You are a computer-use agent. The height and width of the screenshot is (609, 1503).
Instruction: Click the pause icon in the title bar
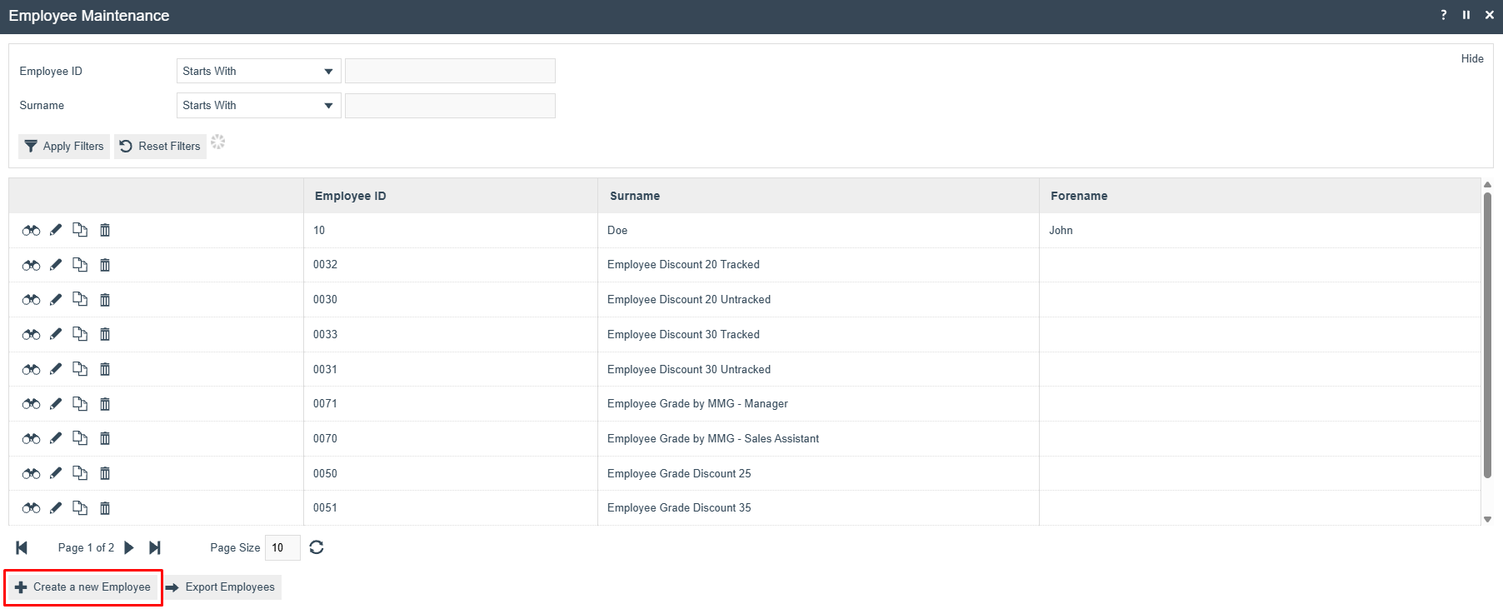[1466, 15]
